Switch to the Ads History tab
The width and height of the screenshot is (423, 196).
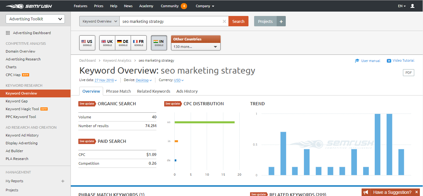[x=187, y=91]
